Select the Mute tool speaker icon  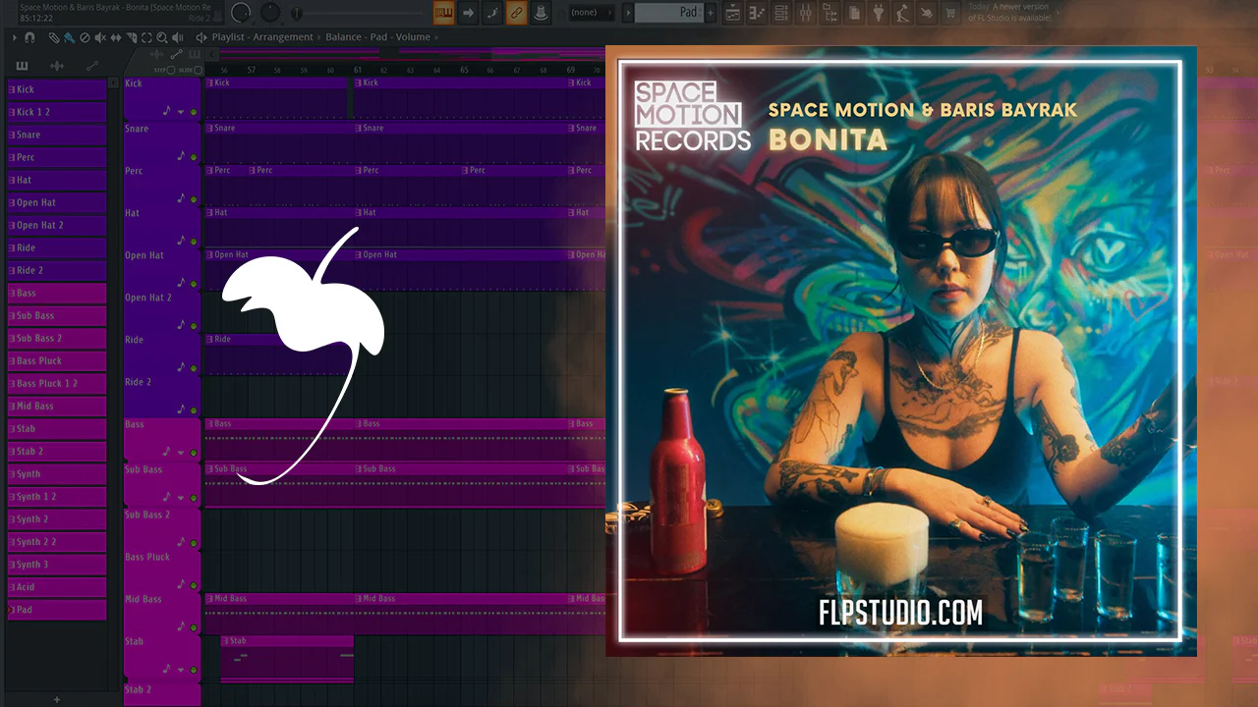[x=100, y=37]
